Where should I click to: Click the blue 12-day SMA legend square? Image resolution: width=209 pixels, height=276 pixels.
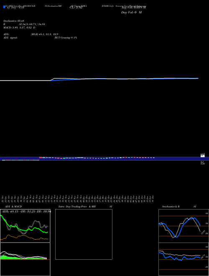[x=4, y=7]
